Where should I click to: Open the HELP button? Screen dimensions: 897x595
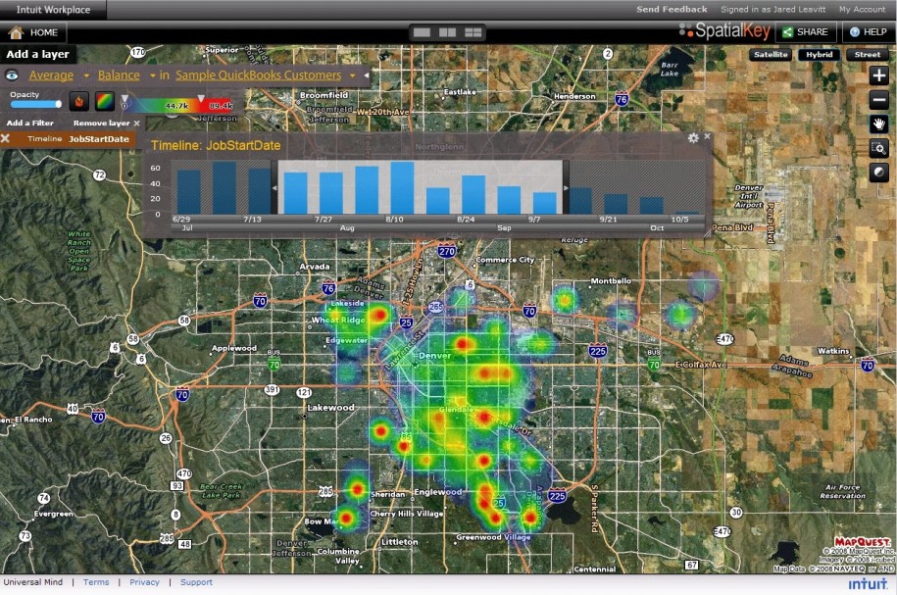[868, 32]
